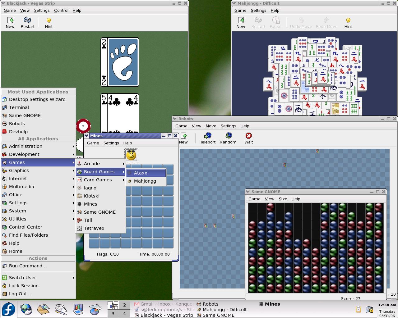The width and height of the screenshot is (398, 318).
Task: Click the clock showing 12:38 am
Action: coord(387,305)
